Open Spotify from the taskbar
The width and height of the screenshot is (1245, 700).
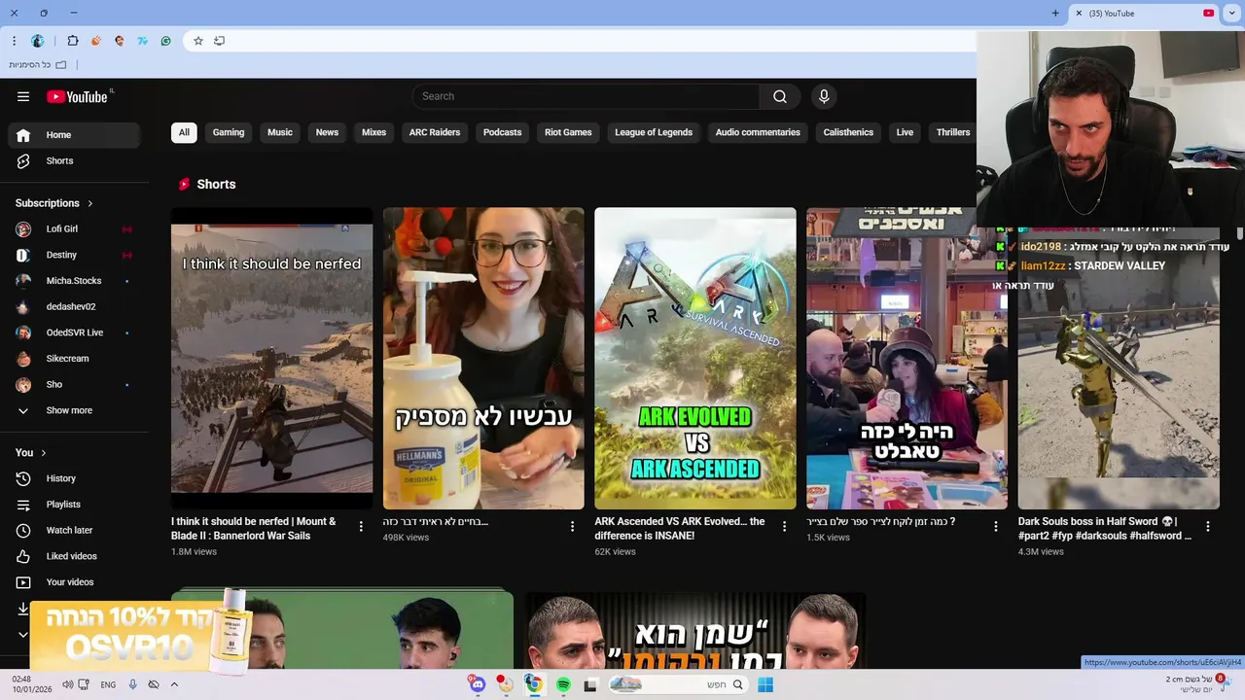(563, 684)
